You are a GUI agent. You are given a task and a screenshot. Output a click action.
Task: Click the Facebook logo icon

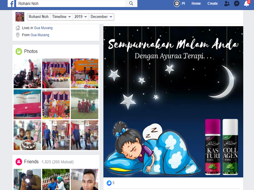[11, 4]
